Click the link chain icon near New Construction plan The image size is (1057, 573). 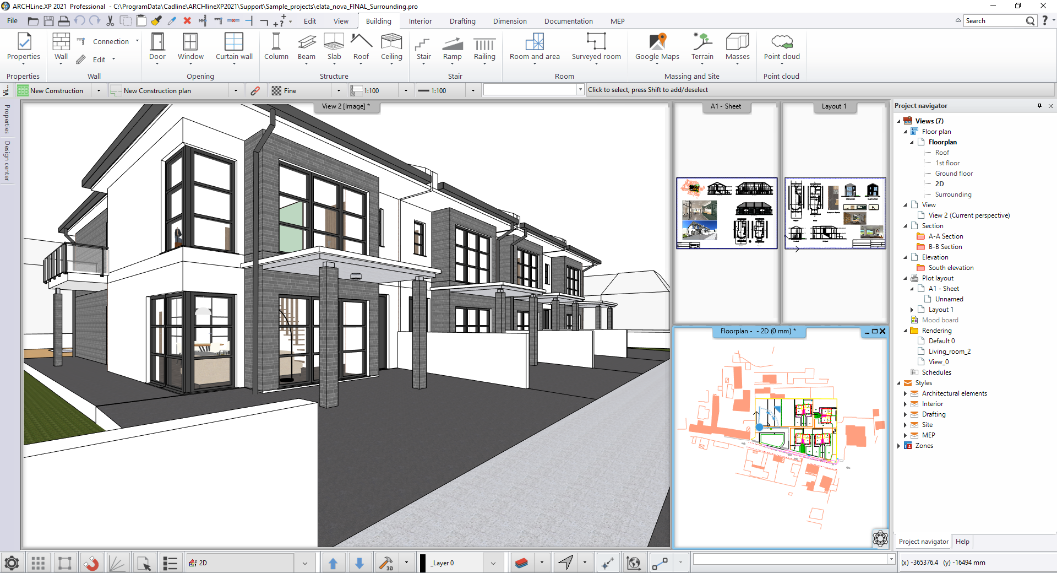[x=255, y=90]
